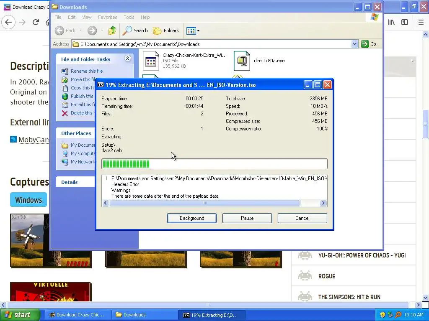
Task: Click the red Delete this file icon
Action: (65, 113)
